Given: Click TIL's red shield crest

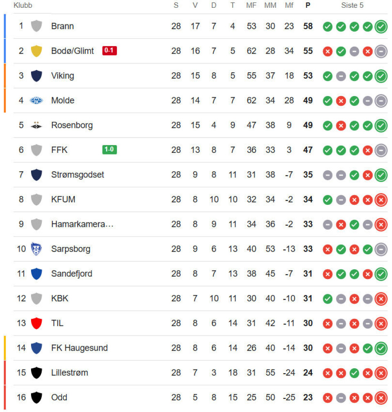Looking at the screenshot, I should click(x=36, y=323).
